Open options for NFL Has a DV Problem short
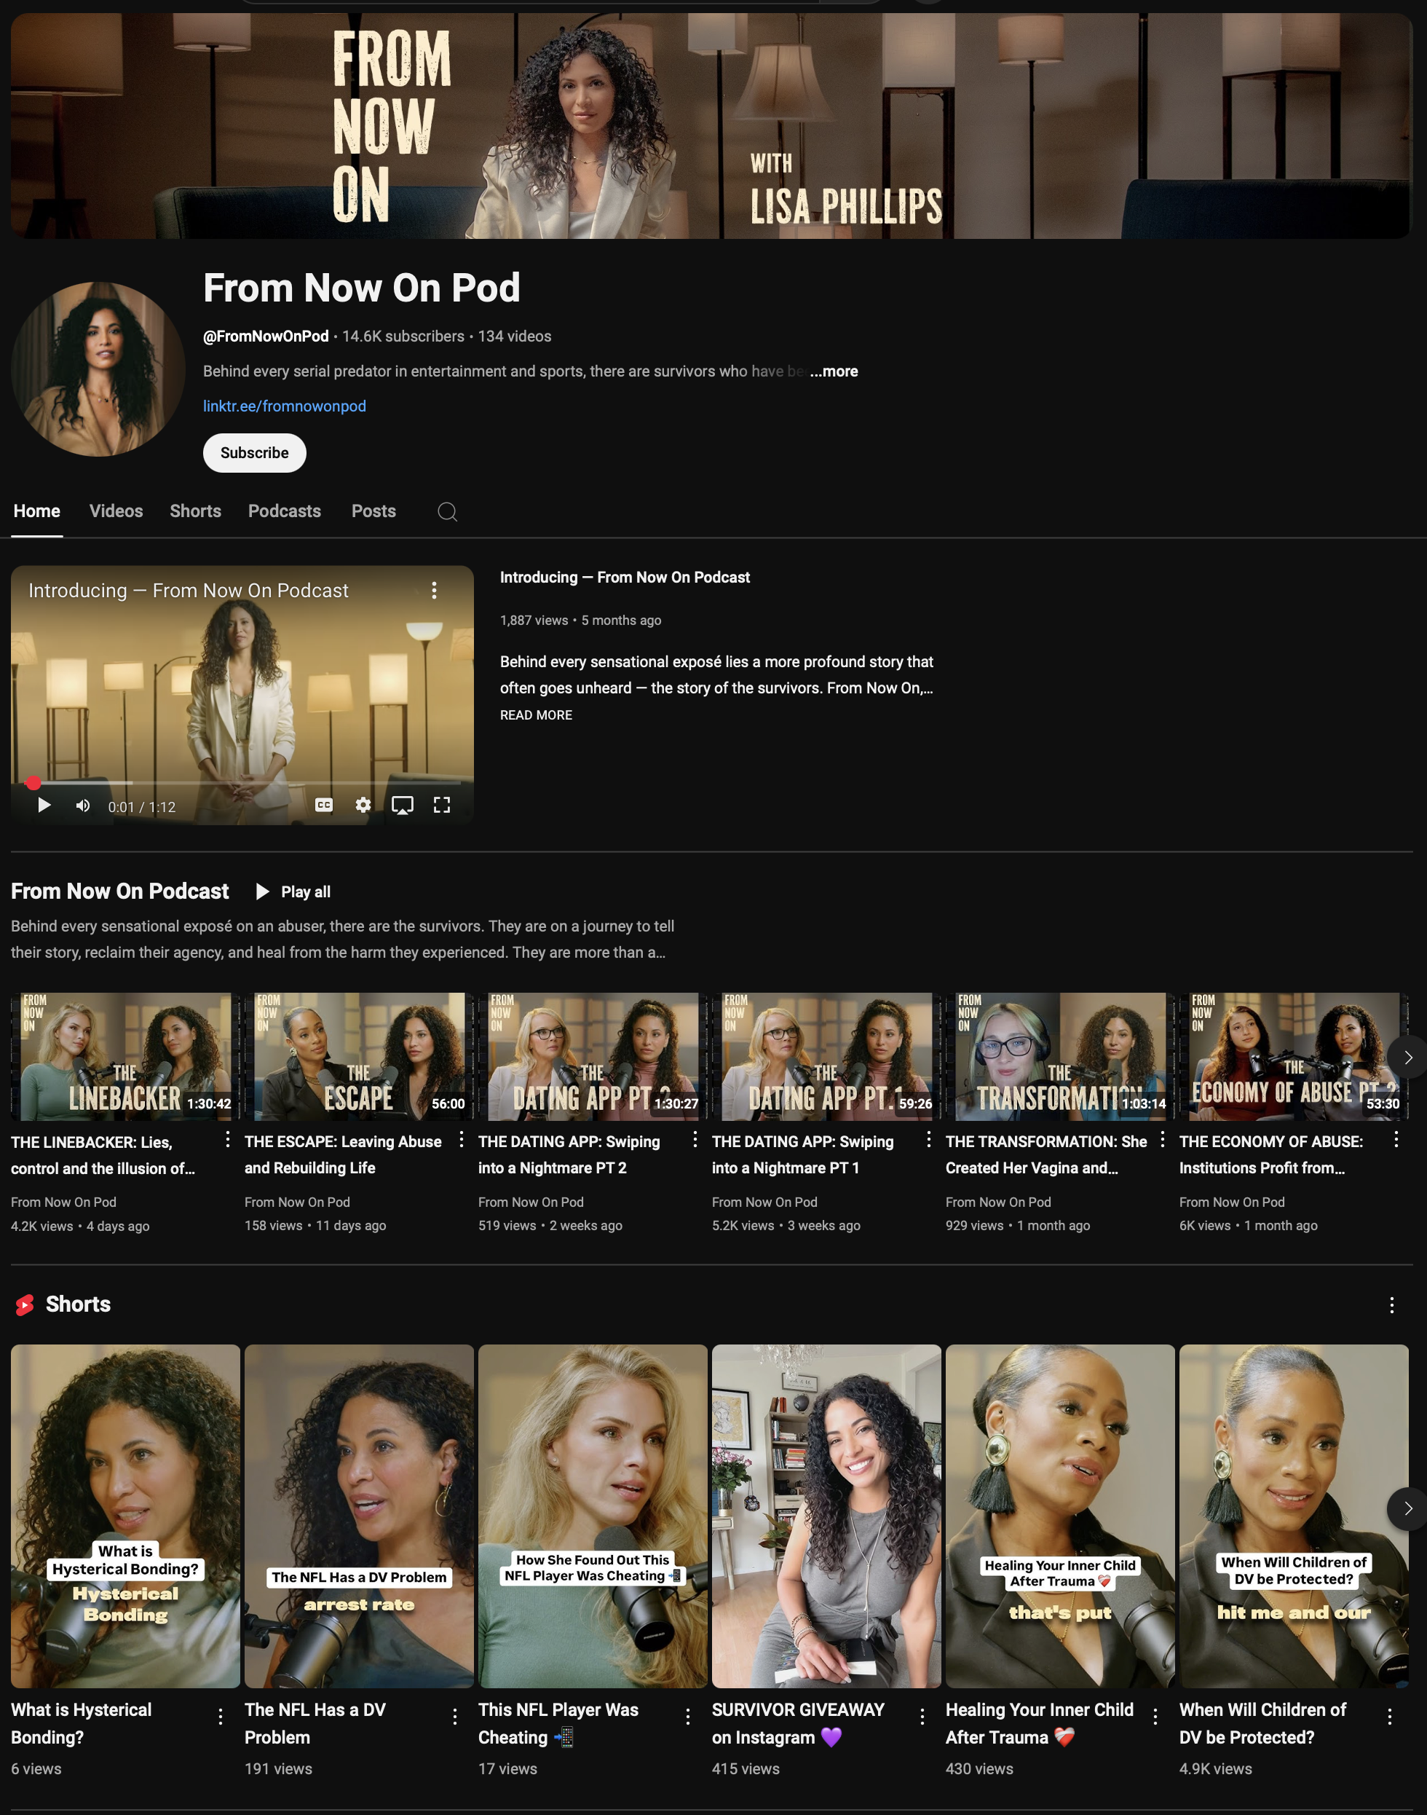Viewport: 1427px width, 1815px height. (454, 1717)
